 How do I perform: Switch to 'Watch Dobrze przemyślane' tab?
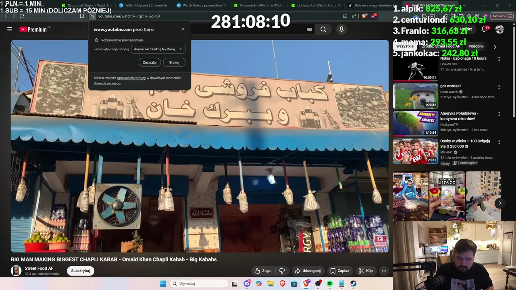(x=202, y=5)
